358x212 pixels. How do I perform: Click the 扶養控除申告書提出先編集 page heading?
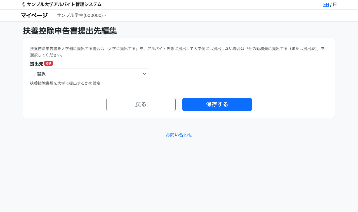point(70,31)
